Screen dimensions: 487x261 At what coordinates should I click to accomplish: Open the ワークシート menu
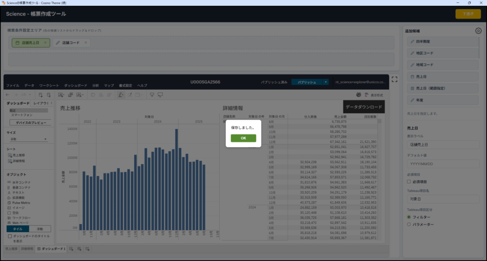49,85
